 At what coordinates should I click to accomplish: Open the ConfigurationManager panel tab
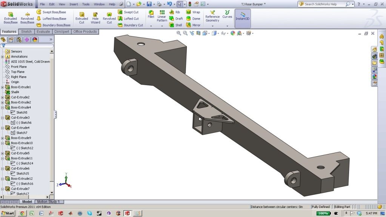pyautogui.click(x=19, y=39)
